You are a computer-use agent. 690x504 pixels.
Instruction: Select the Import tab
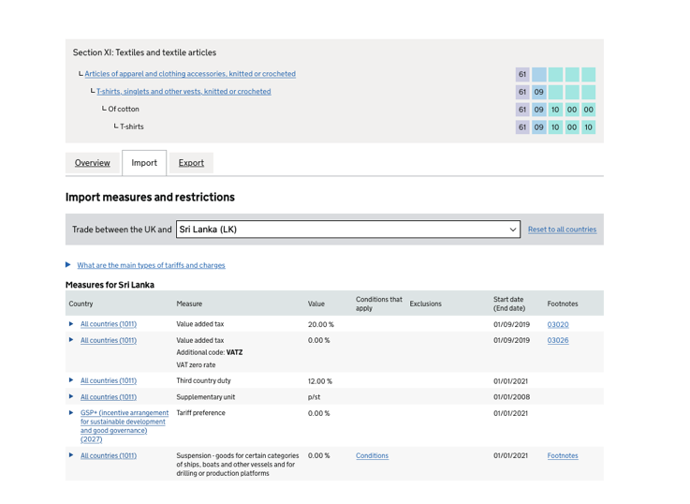click(x=144, y=163)
